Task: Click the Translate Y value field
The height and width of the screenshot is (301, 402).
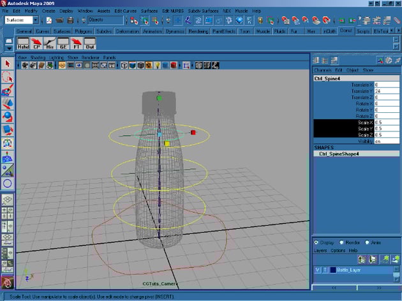Action: (387, 91)
